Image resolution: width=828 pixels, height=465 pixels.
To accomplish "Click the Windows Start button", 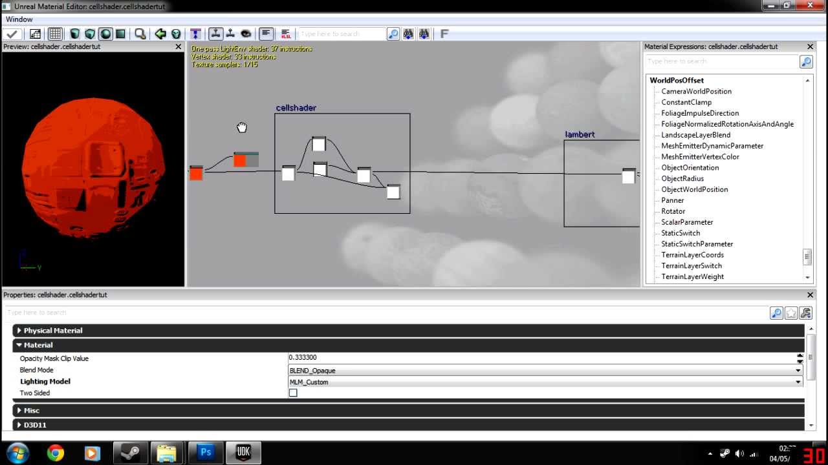I will [17, 453].
